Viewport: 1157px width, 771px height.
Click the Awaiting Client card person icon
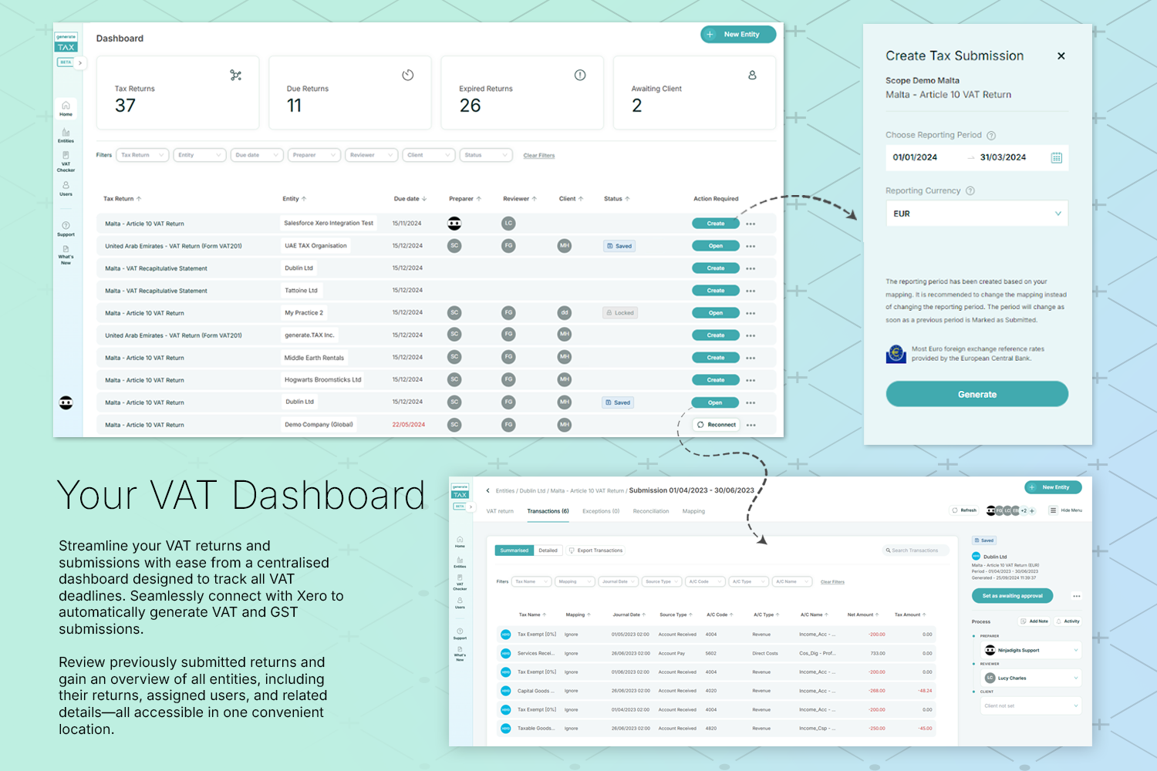(x=752, y=75)
